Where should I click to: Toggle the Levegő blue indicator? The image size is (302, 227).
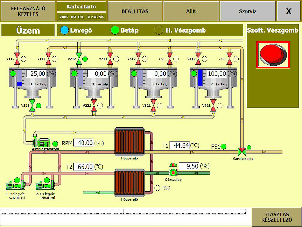pyautogui.click(x=65, y=30)
